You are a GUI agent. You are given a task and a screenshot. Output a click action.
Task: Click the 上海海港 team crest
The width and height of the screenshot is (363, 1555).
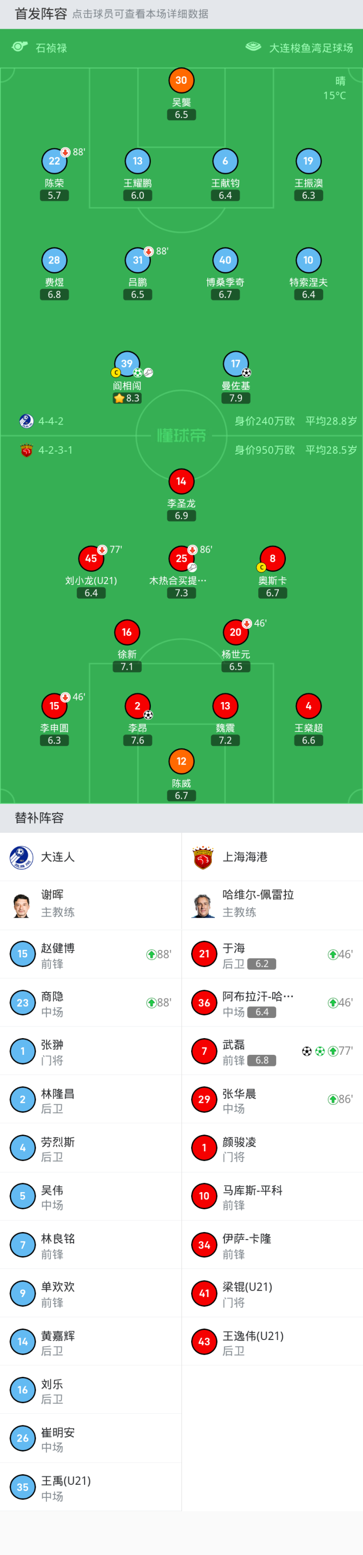click(203, 857)
